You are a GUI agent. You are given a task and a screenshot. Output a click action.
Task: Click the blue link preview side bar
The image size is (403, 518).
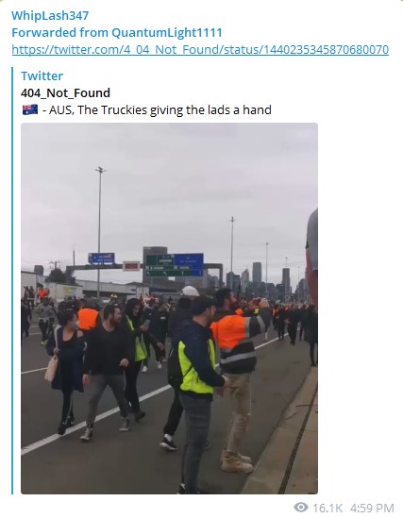click(13, 280)
